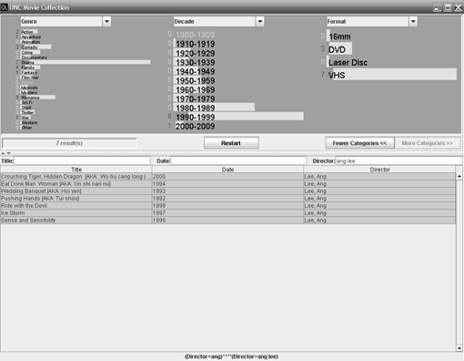Maximize the UNC Movie Collection window

pyautogui.click(x=448, y=7)
